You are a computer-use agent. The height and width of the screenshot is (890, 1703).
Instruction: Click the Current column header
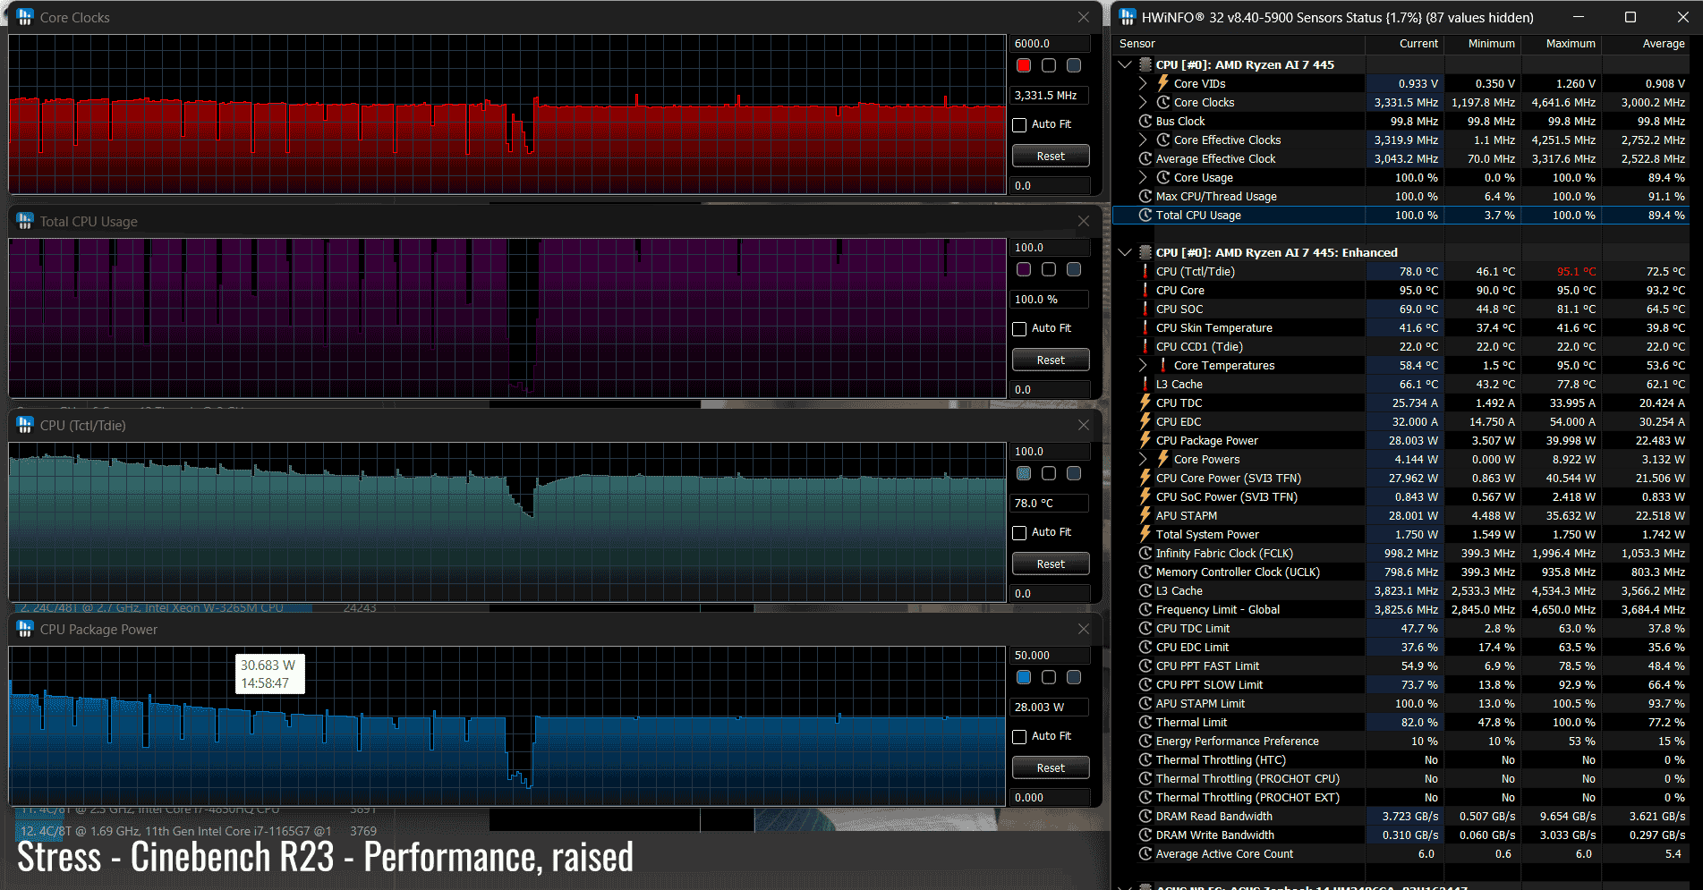[1404, 43]
